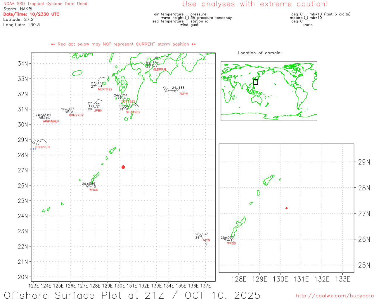Click the red storm dot in inset map
This screenshot has height=299, width=374.
coord(286,208)
